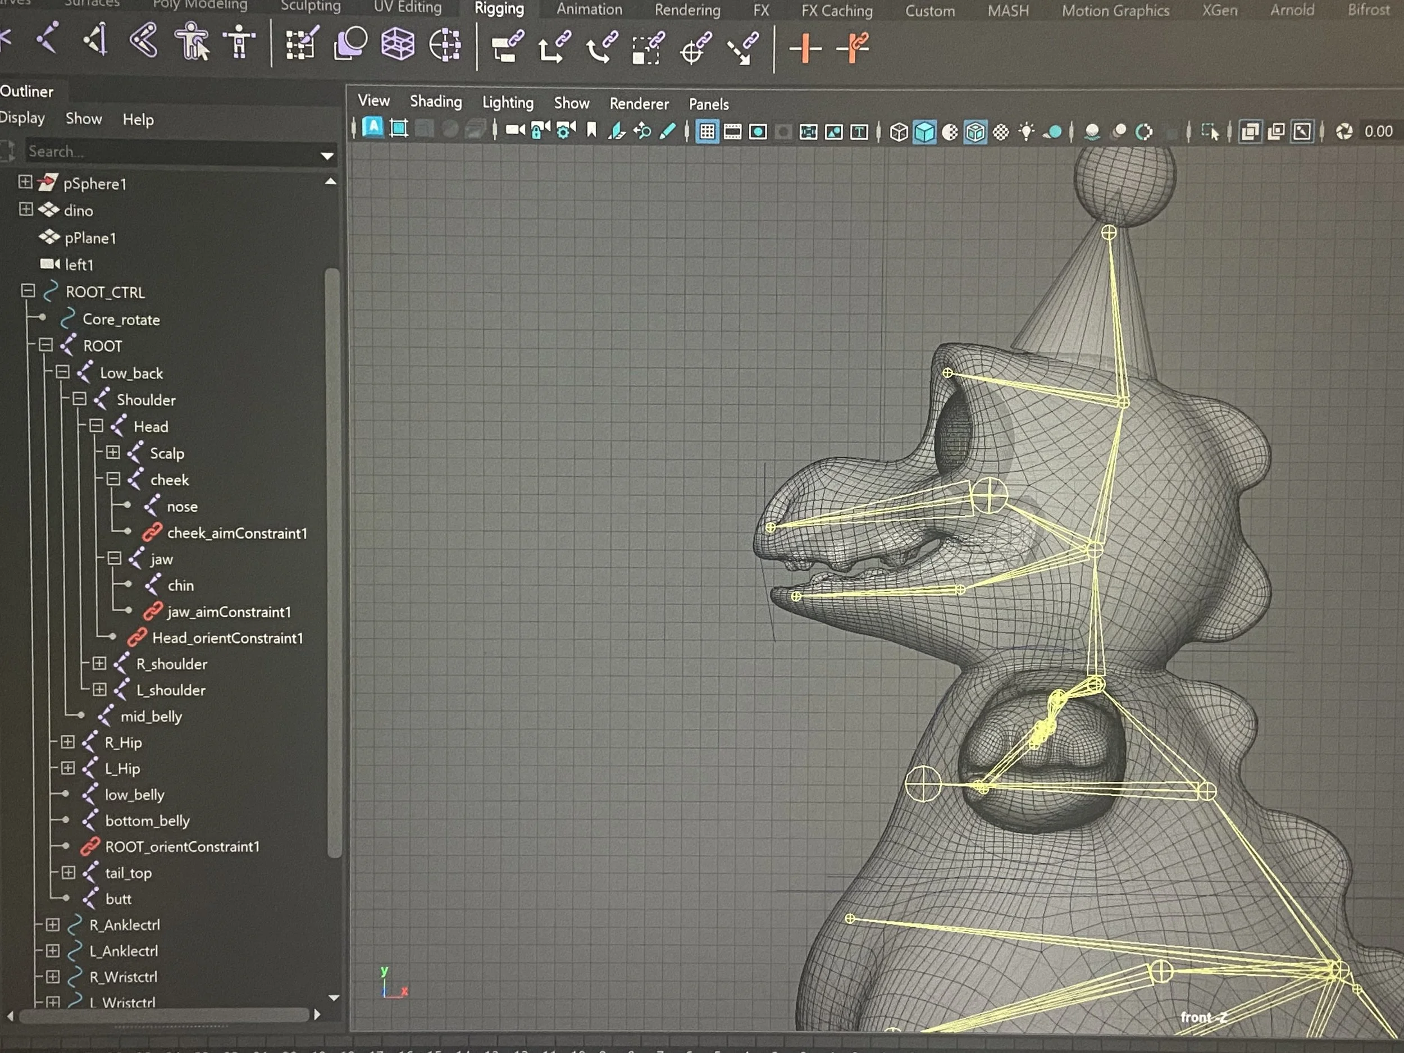Toggle the Film Gate display

pyautogui.click(x=732, y=131)
